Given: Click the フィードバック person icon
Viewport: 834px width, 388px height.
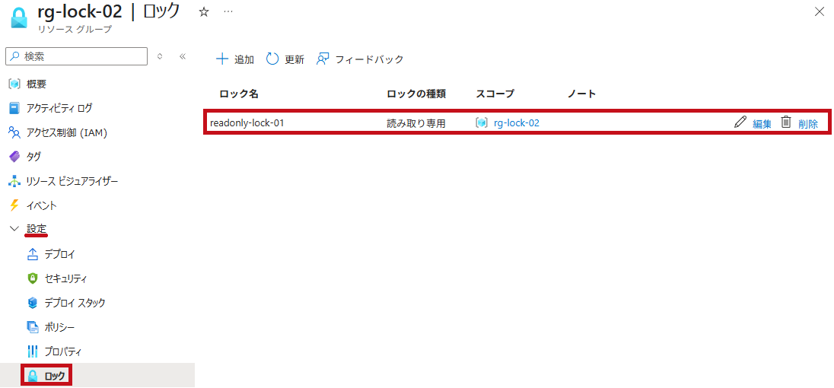Looking at the screenshot, I should [x=323, y=59].
